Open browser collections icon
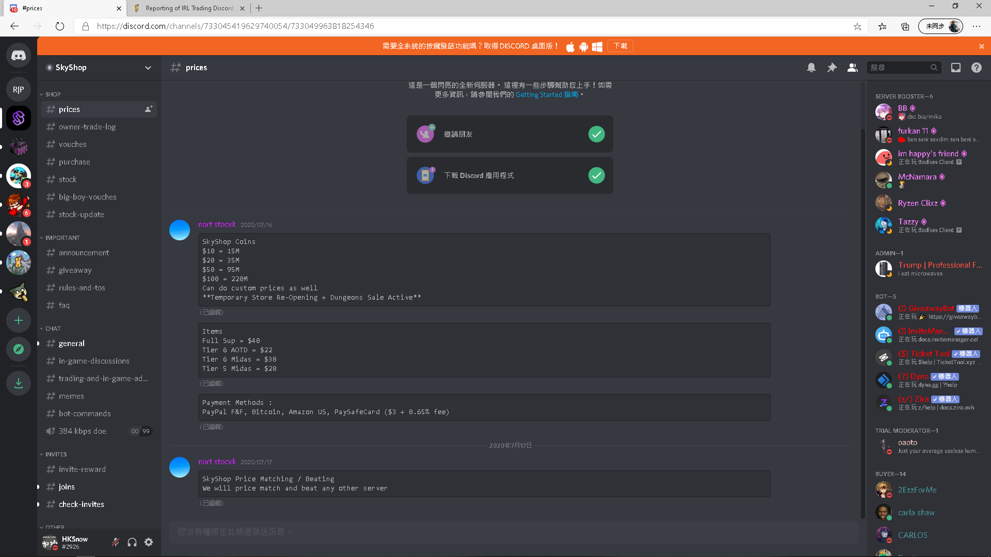 pos(905,26)
